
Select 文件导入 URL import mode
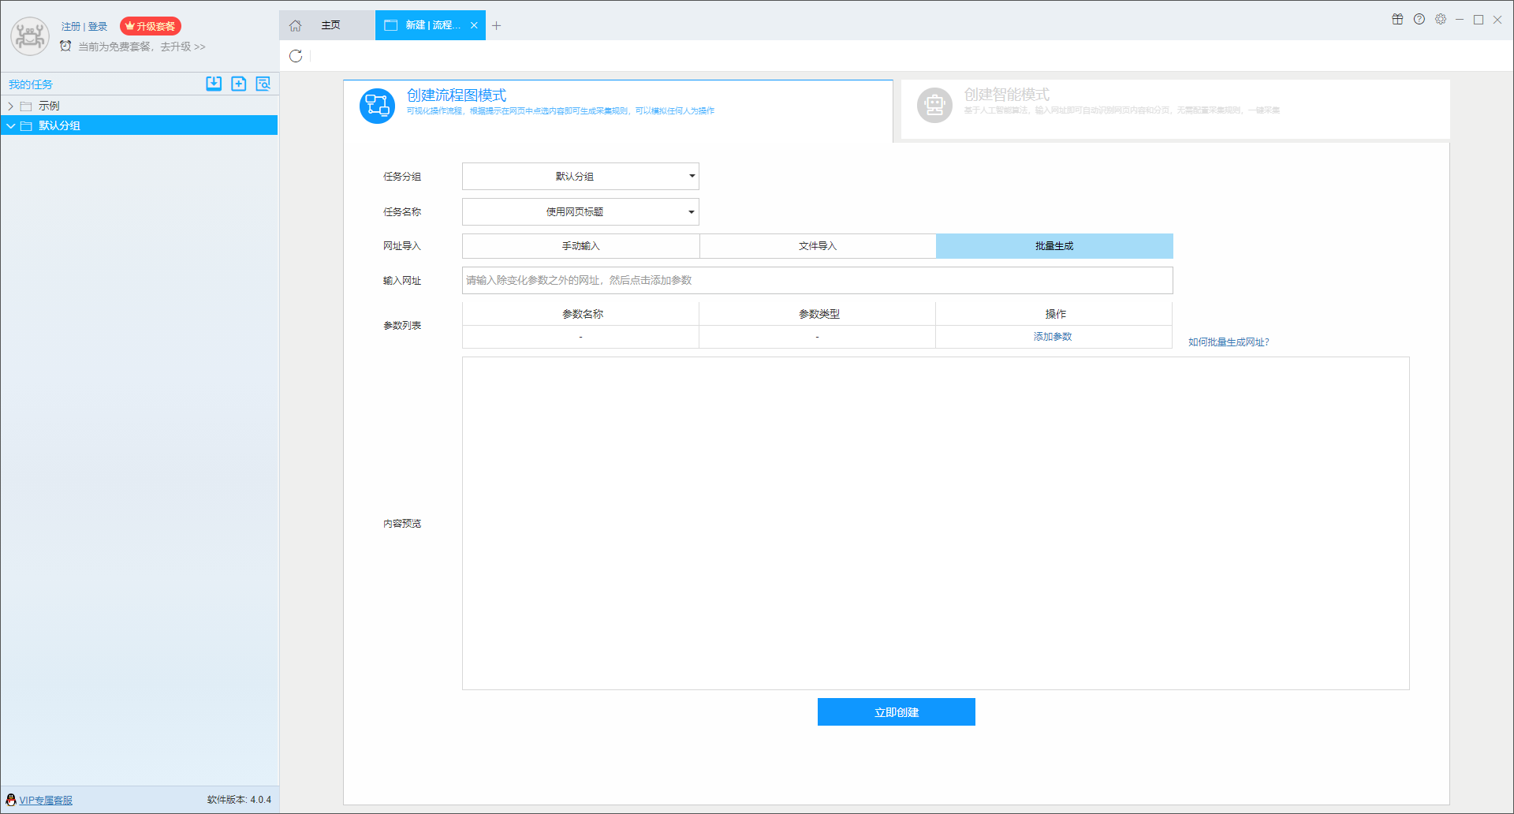(x=818, y=246)
